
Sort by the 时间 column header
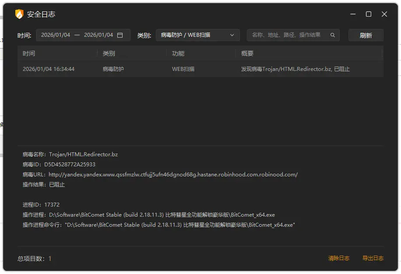pos(29,53)
